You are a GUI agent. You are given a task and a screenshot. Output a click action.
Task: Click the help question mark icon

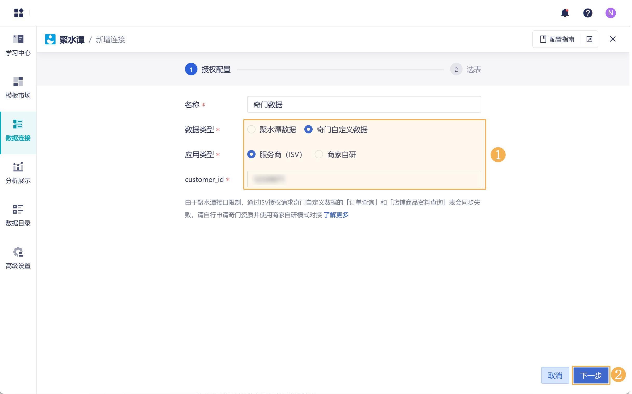587,13
